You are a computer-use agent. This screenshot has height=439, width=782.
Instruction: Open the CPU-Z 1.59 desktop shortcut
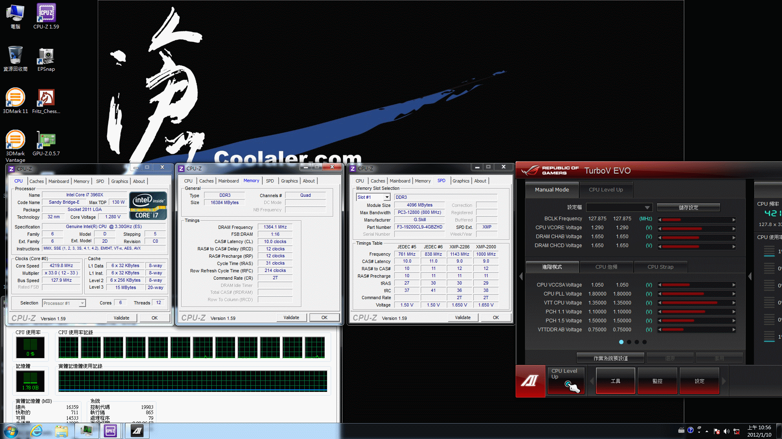pos(46,16)
